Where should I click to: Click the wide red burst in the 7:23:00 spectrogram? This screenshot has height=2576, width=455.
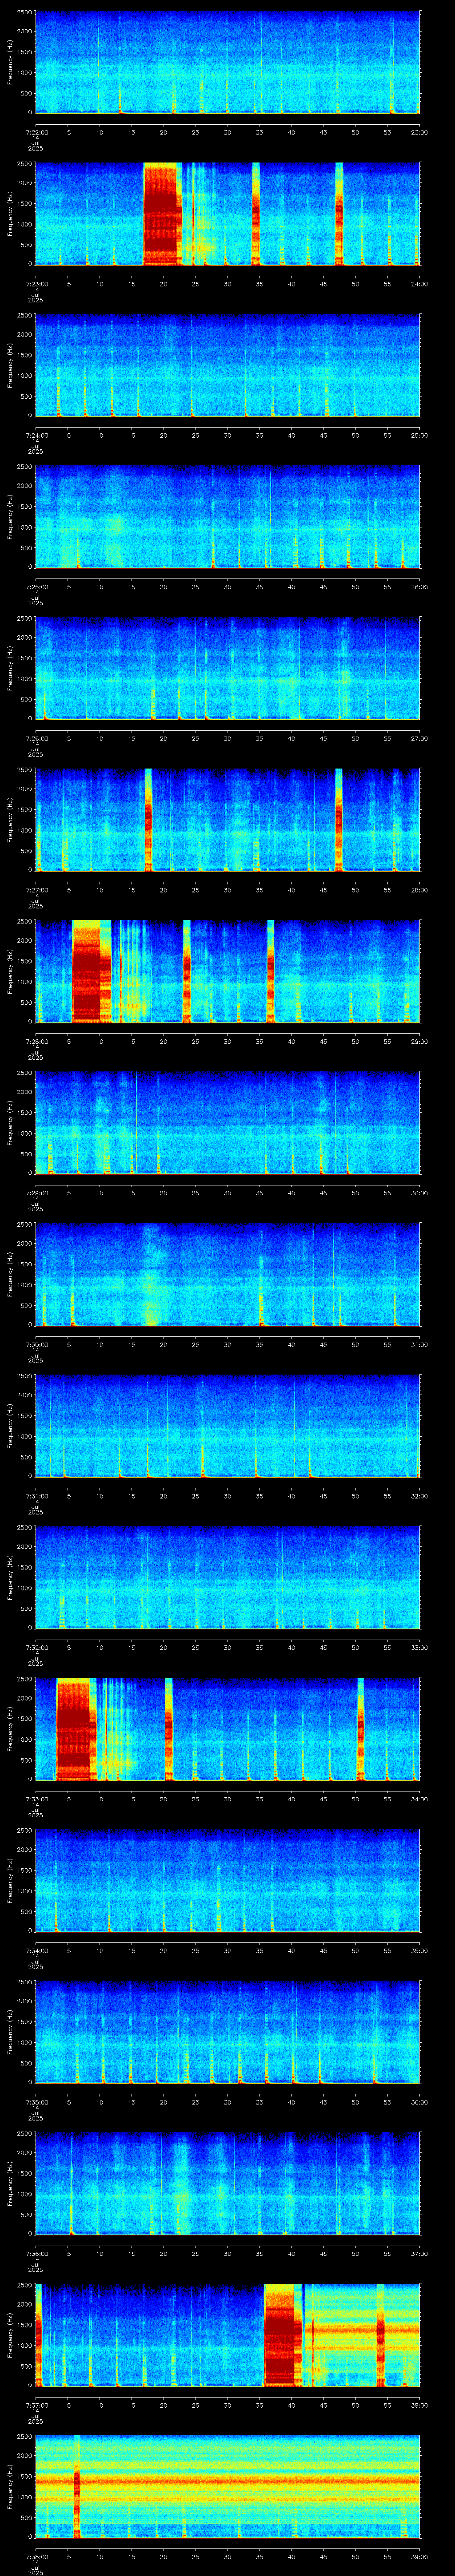162,214
